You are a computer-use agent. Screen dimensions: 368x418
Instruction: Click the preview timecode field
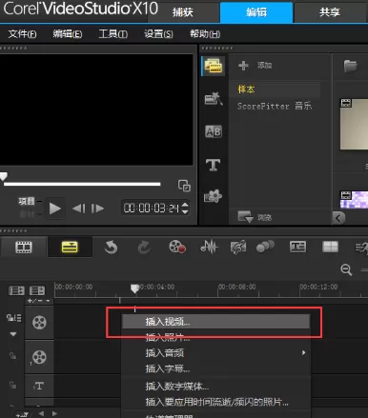pyautogui.click(x=152, y=209)
